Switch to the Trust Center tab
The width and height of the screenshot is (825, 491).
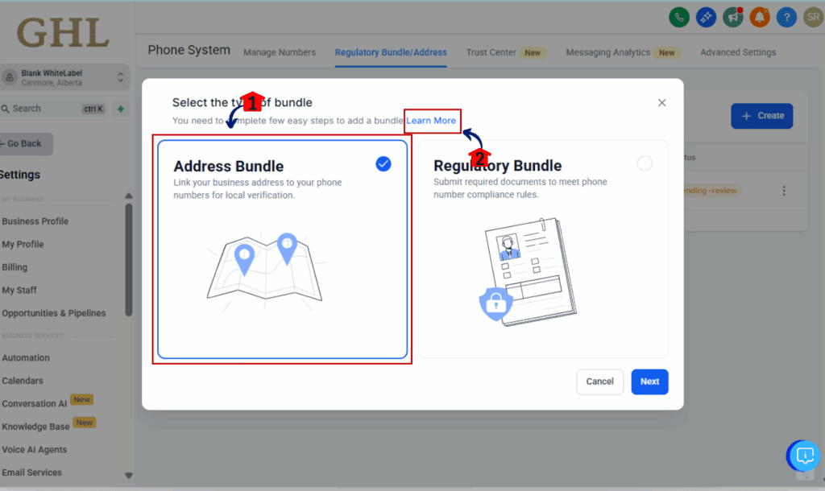pos(492,52)
